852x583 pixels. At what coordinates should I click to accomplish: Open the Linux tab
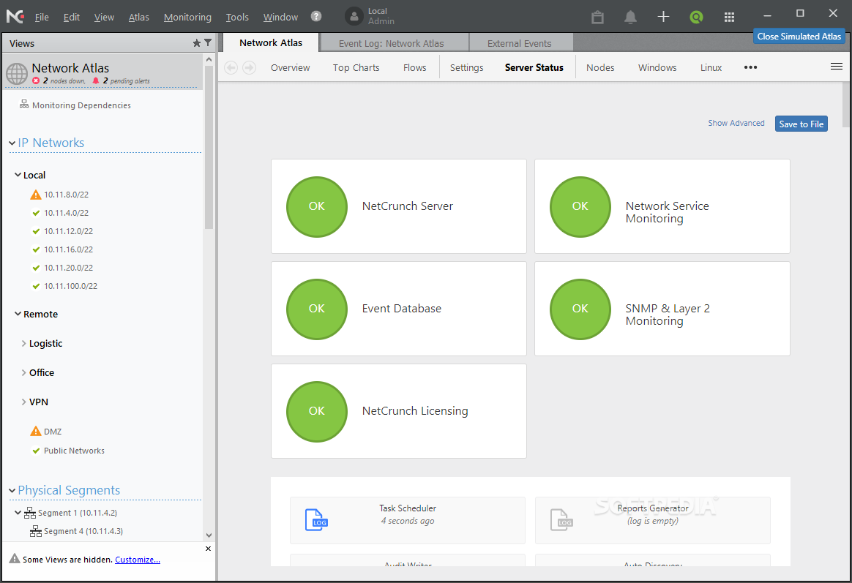[x=711, y=67]
